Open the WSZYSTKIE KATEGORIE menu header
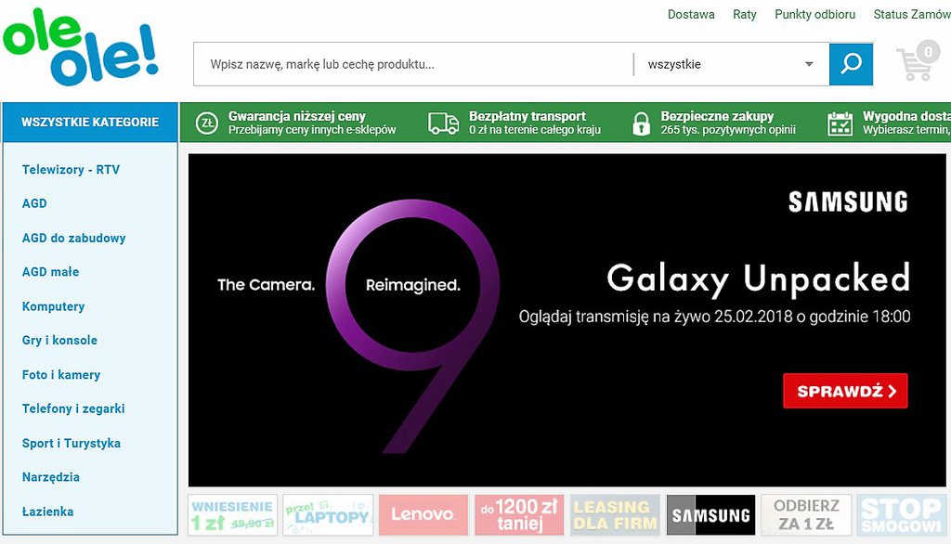 tap(90, 122)
